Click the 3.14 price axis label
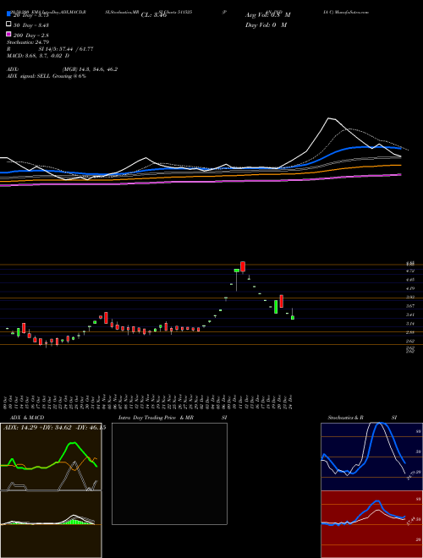Image resolution: width=423 pixels, height=558 pixels. click(x=410, y=324)
